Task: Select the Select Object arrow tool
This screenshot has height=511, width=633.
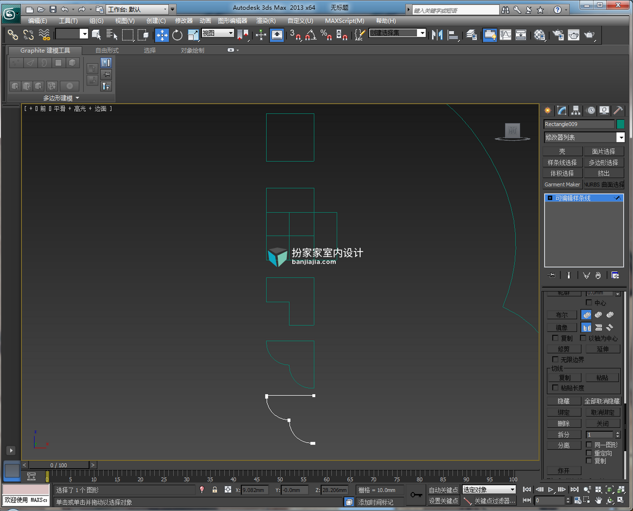Action: coord(96,34)
